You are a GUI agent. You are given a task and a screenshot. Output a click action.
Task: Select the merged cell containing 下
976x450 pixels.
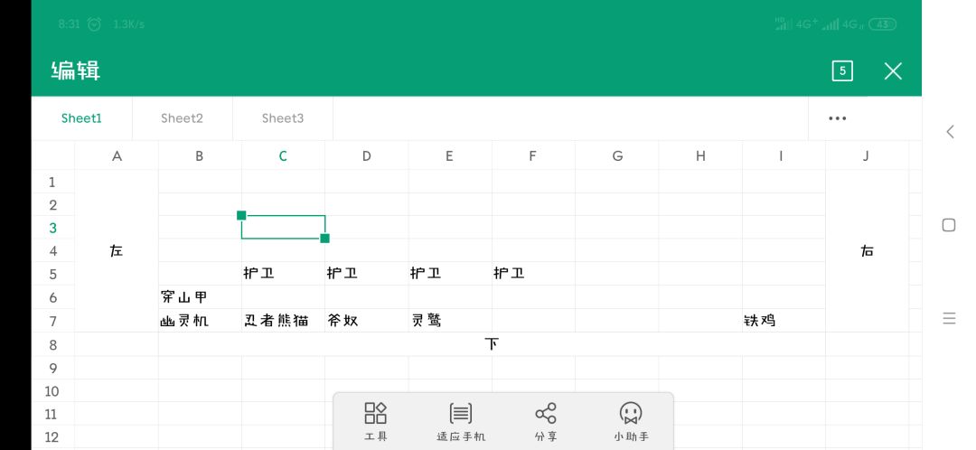pyautogui.click(x=492, y=344)
